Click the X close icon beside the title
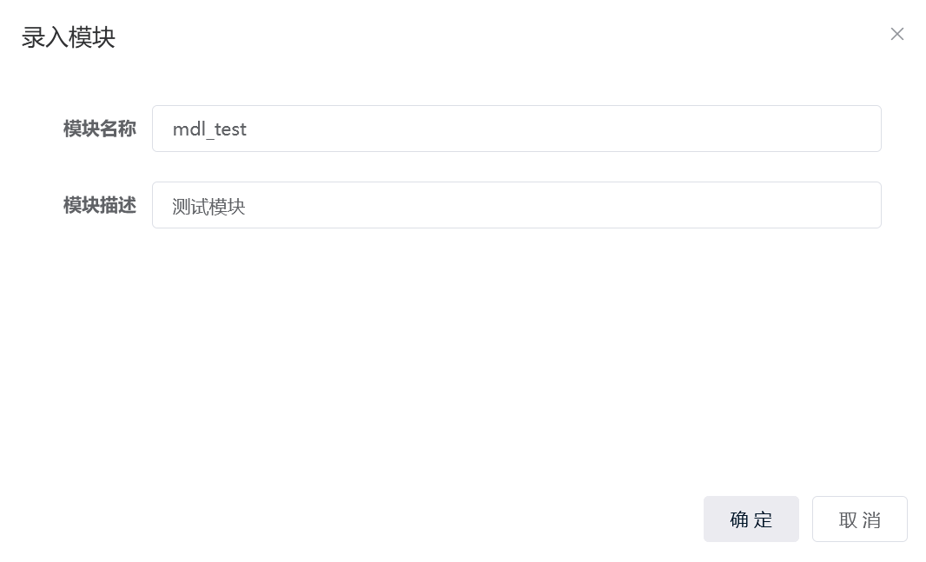The height and width of the screenshot is (562, 926). (x=897, y=34)
